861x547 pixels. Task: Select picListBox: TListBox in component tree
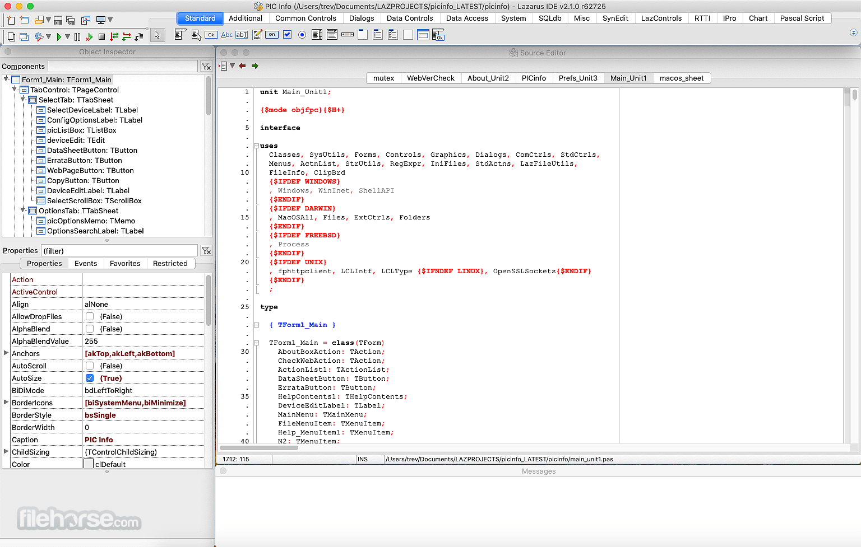(x=82, y=130)
